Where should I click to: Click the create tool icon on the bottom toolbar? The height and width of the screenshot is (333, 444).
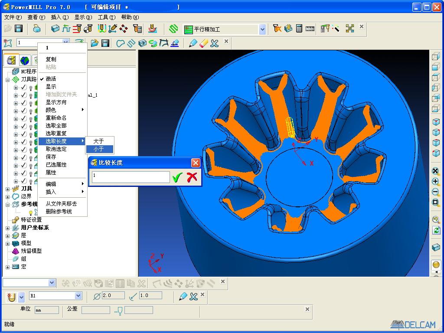click(x=11, y=297)
